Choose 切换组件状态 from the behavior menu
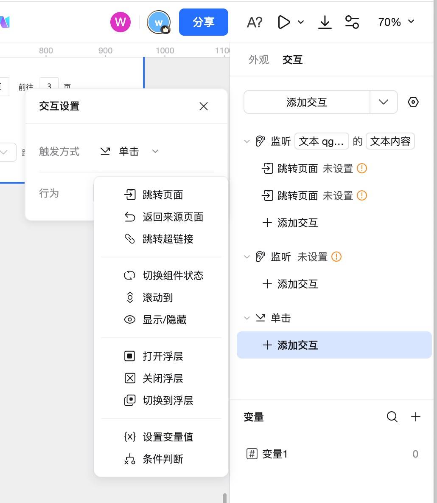 click(x=161, y=275)
